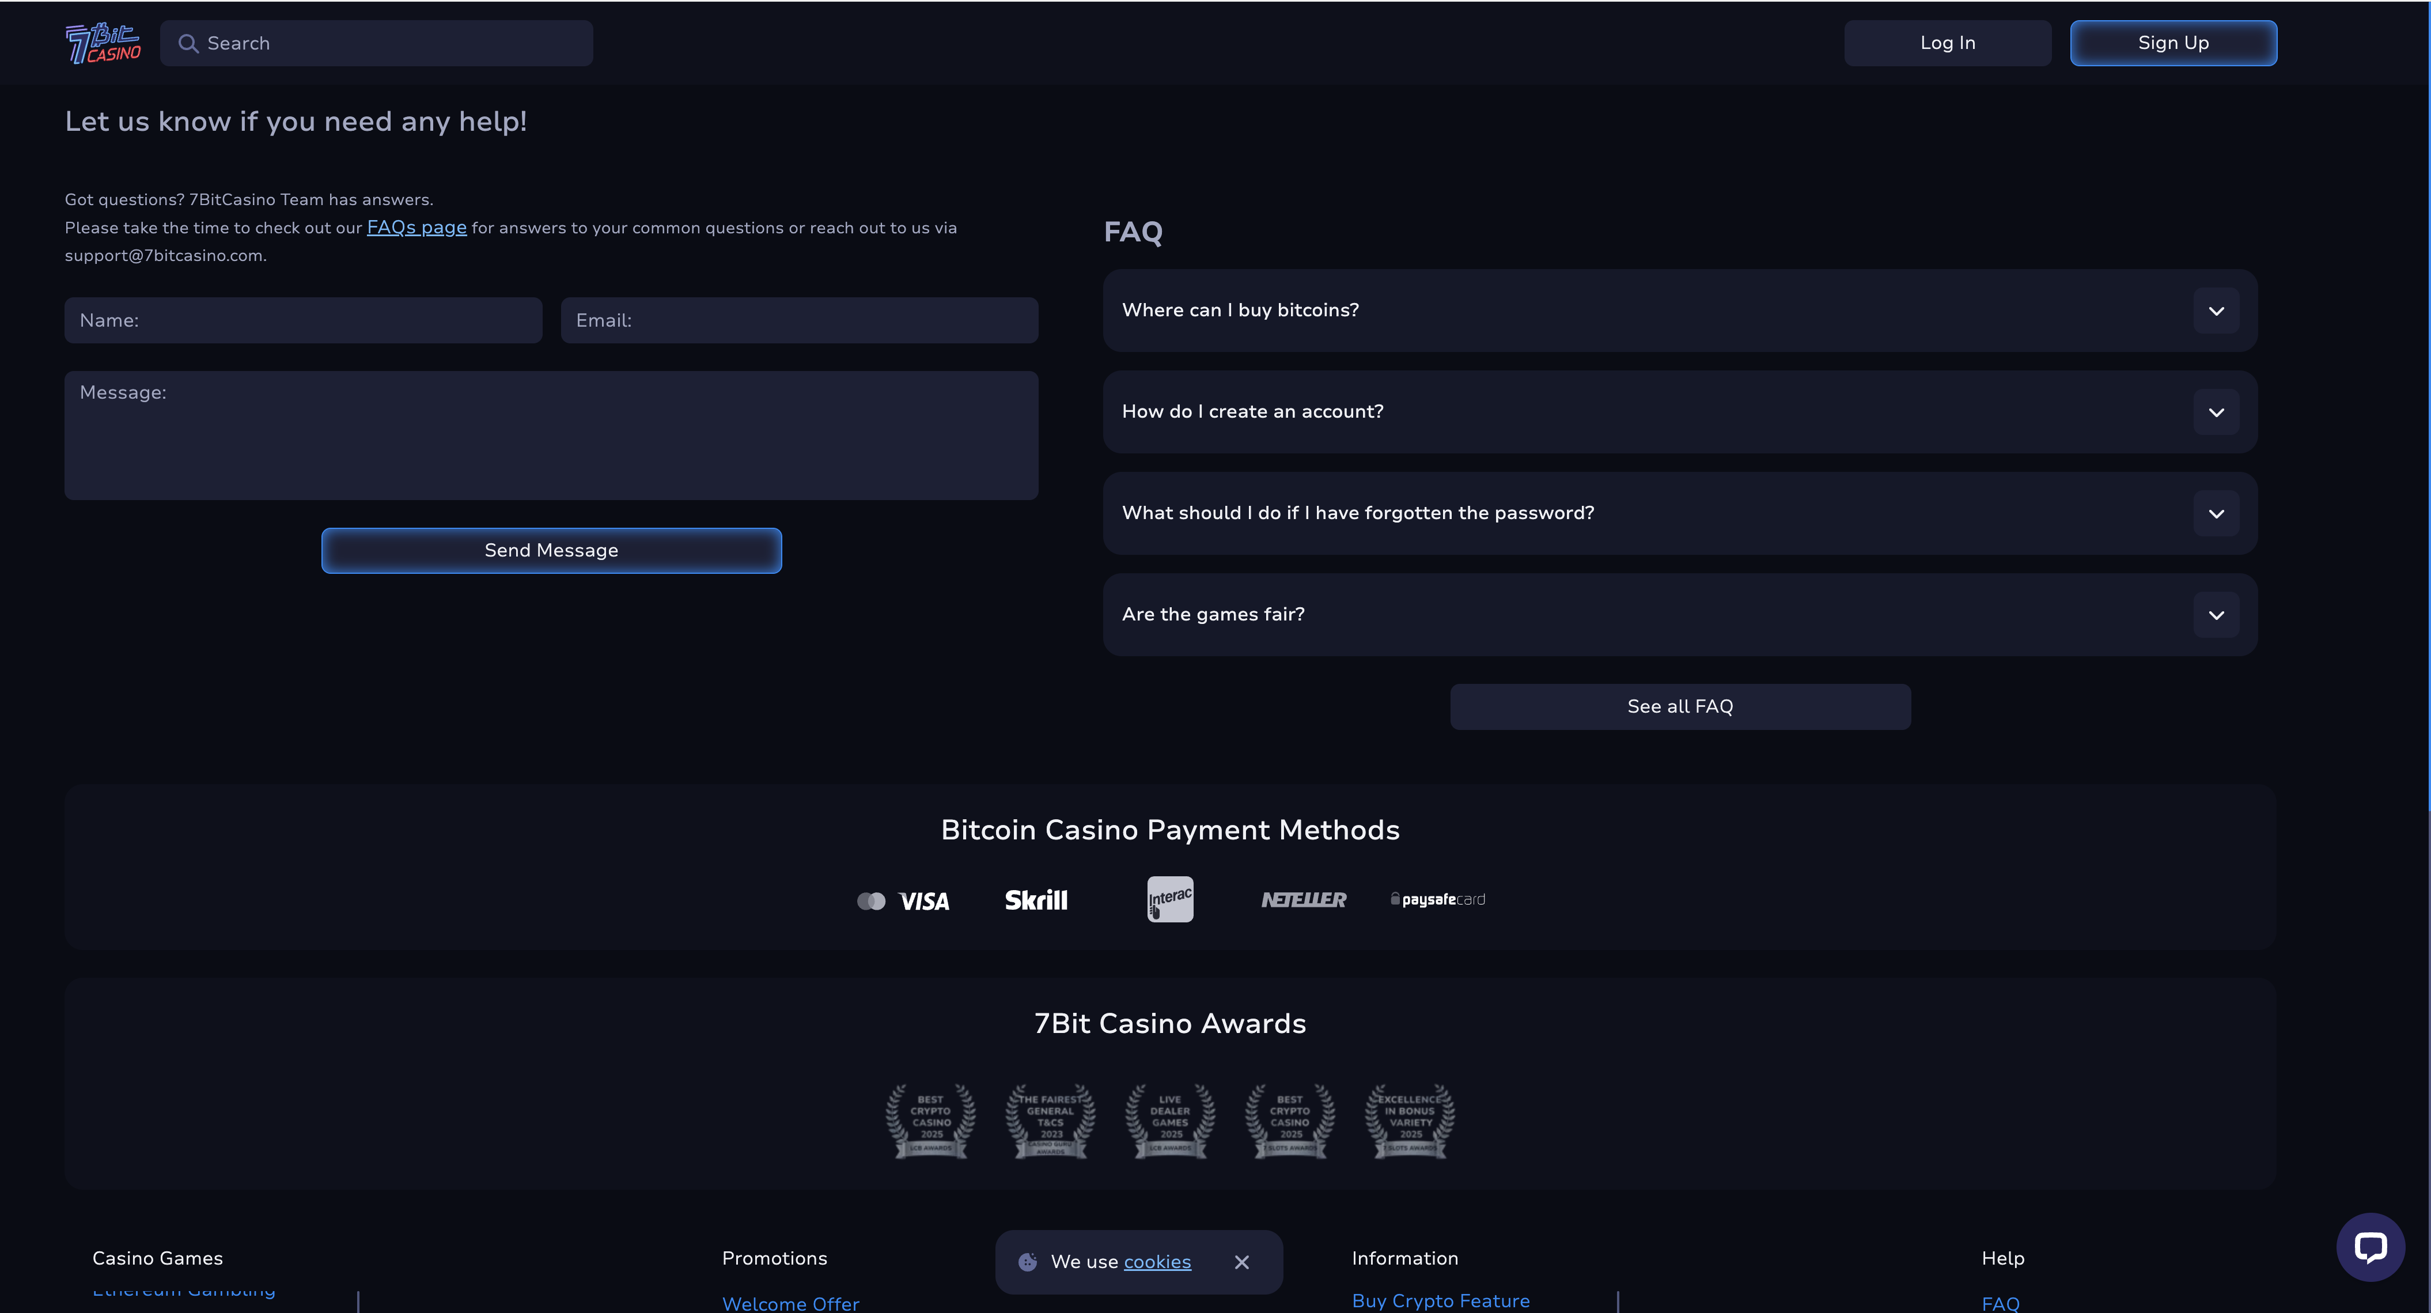Click the Log In button
2431x1313 pixels.
click(x=1948, y=43)
